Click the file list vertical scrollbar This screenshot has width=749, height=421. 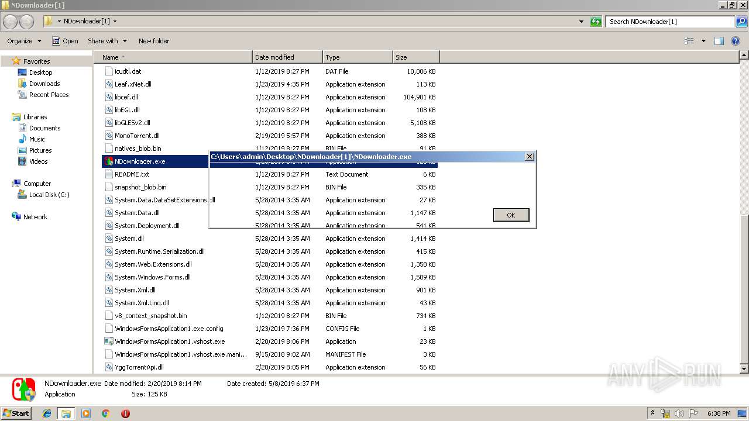click(744, 288)
